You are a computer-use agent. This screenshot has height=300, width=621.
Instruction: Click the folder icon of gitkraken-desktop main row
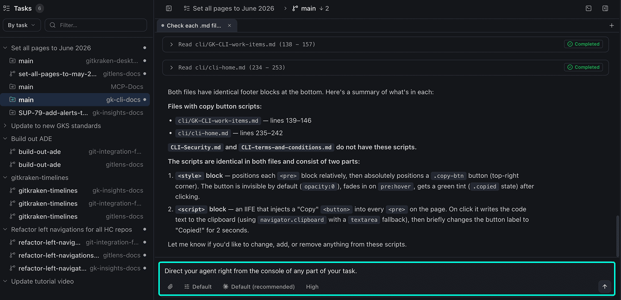click(x=13, y=61)
